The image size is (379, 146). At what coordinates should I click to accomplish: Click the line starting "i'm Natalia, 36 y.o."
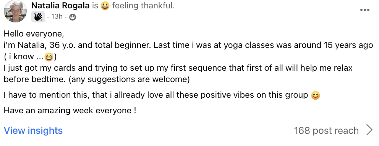pos(188,45)
